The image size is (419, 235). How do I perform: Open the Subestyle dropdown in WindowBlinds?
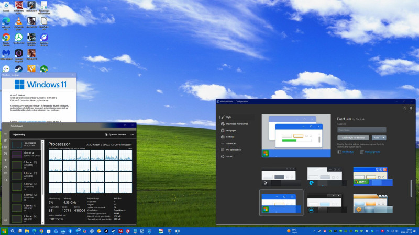361,130
